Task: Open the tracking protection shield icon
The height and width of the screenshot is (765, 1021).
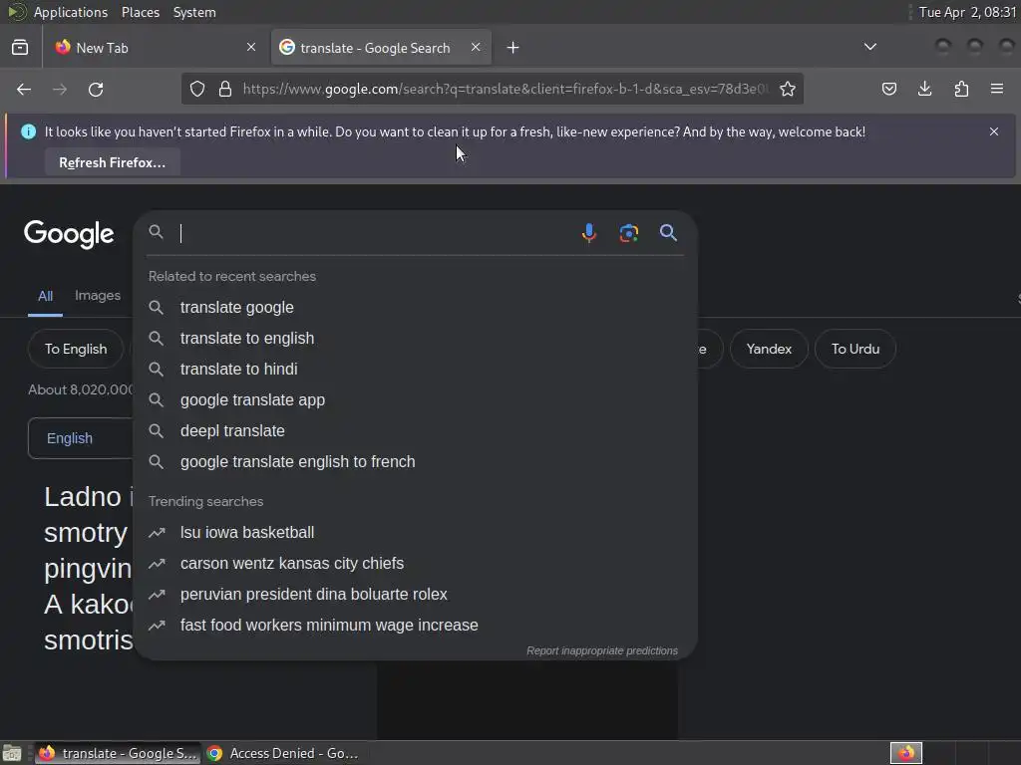Action: (x=197, y=89)
